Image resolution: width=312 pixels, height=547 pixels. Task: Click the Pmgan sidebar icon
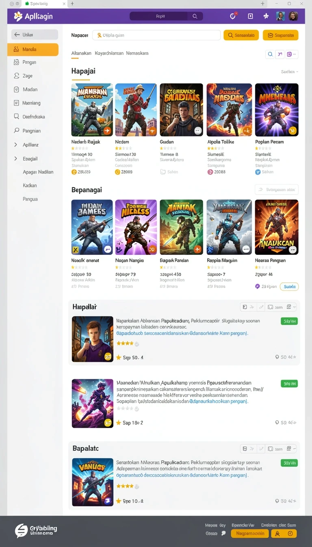[x=16, y=62]
